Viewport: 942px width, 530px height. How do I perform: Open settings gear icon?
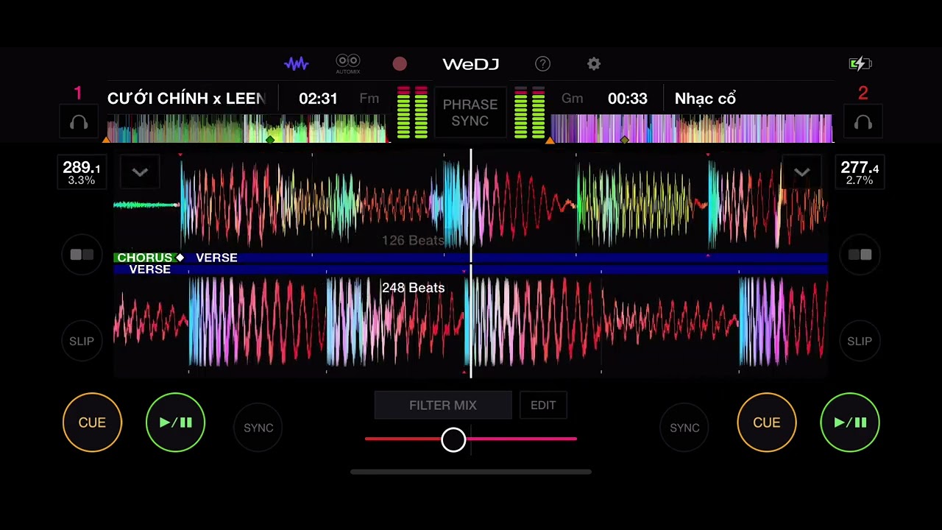pyautogui.click(x=594, y=64)
